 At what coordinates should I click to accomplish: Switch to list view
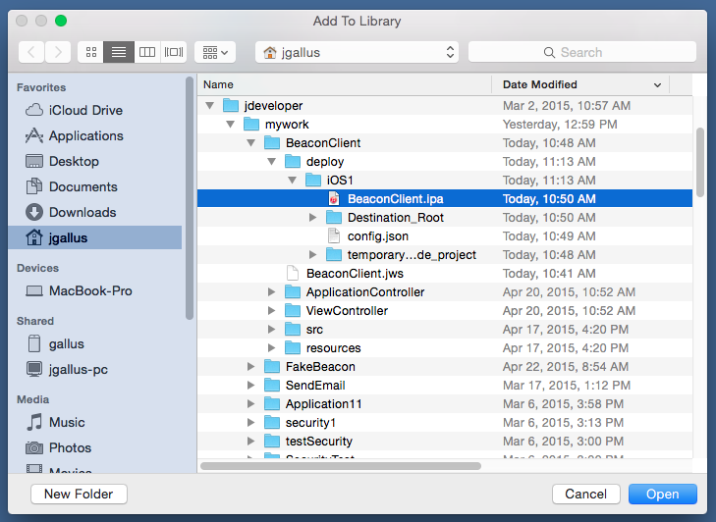click(119, 52)
